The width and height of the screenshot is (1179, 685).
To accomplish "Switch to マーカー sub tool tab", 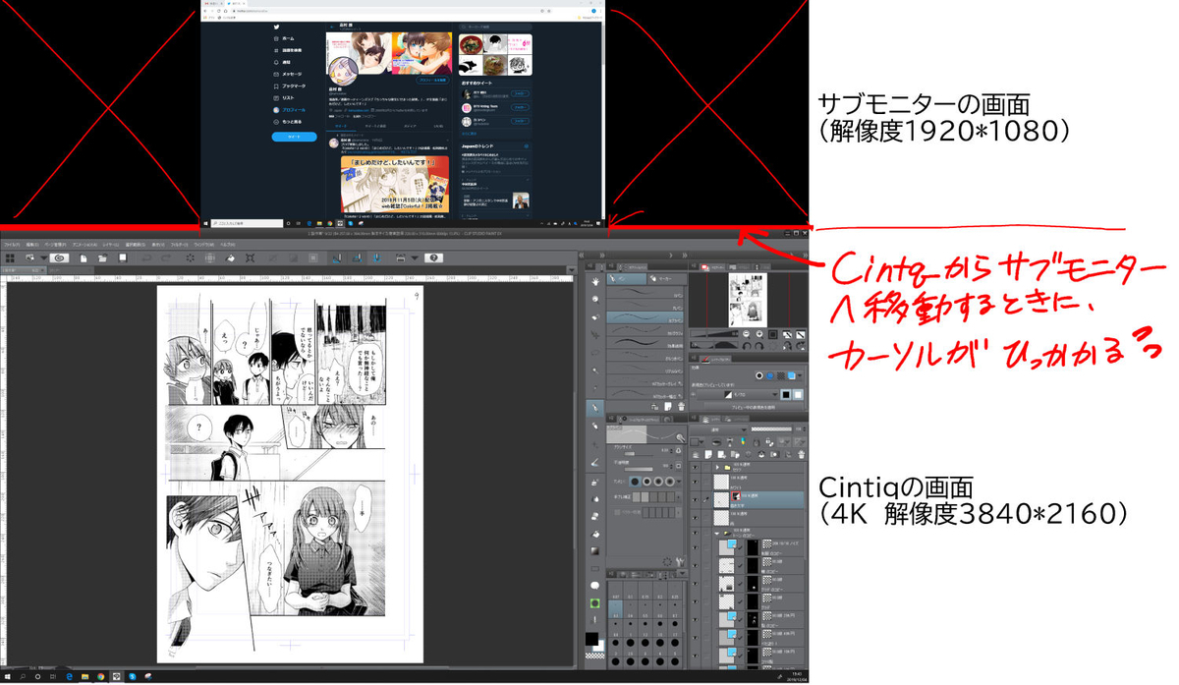I will point(667,279).
